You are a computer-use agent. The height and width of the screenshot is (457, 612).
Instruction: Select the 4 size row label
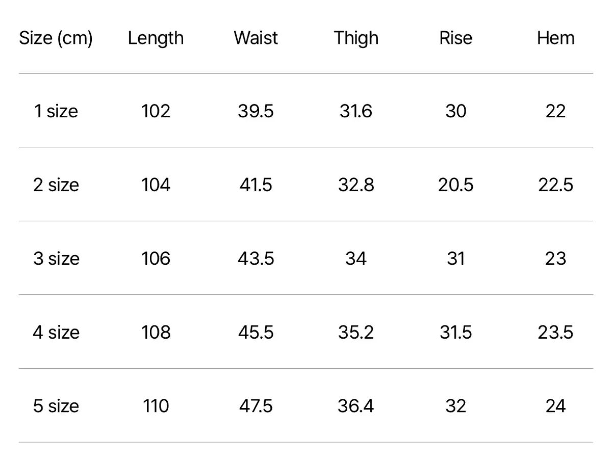pyautogui.click(x=56, y=332)
